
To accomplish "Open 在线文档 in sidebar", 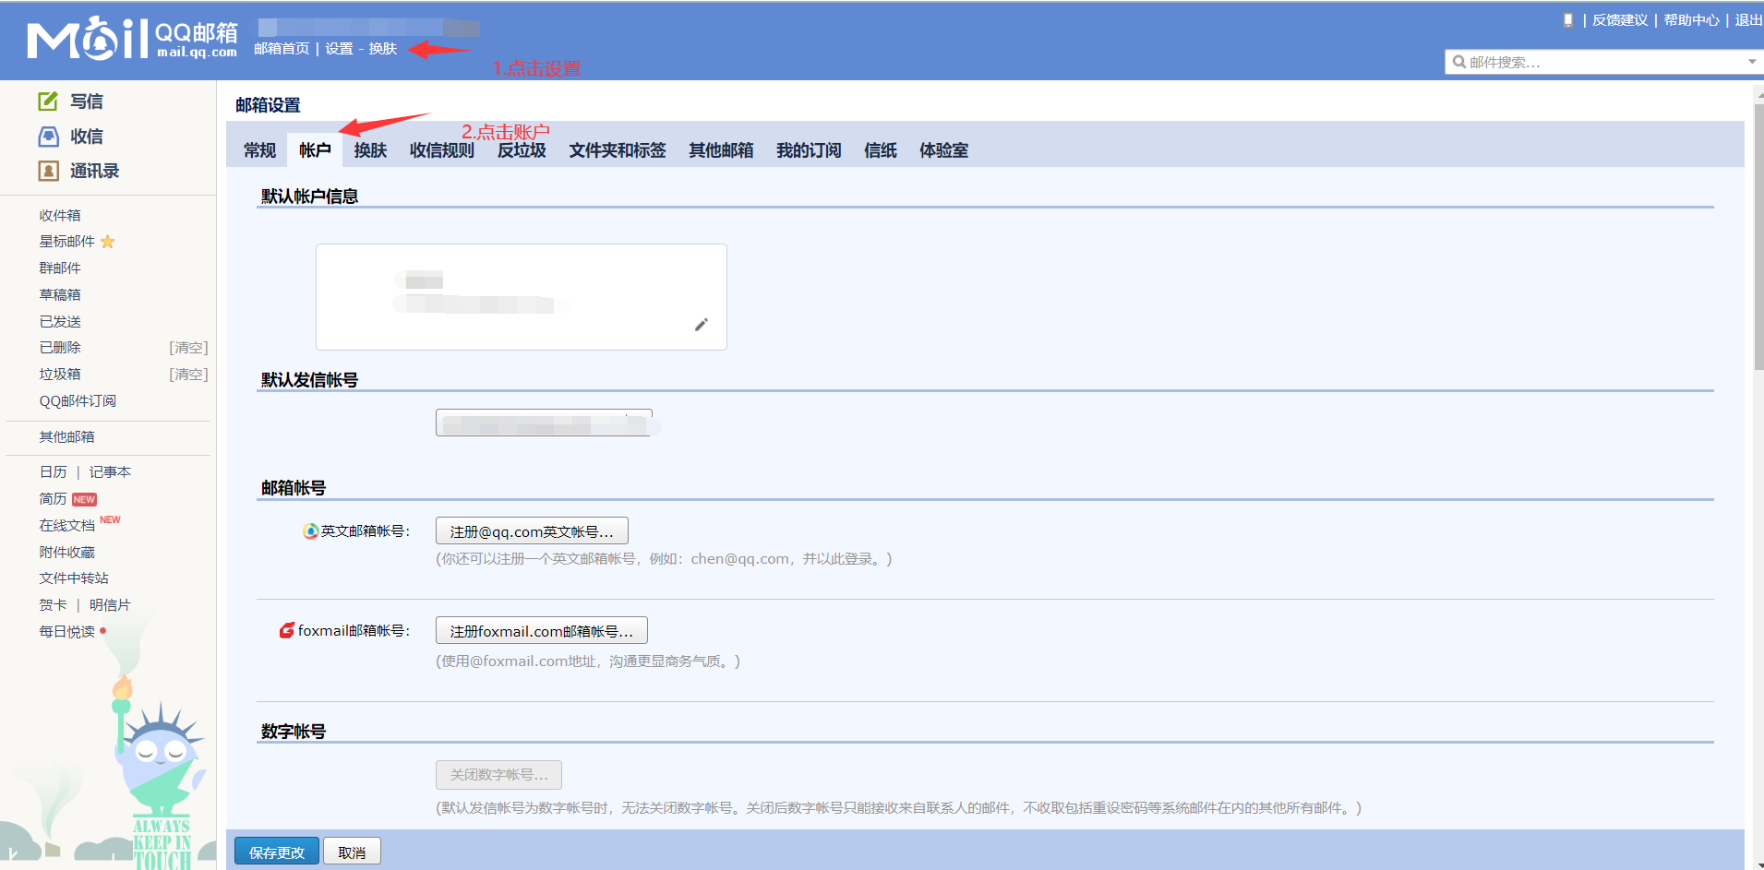I will 66,526.
